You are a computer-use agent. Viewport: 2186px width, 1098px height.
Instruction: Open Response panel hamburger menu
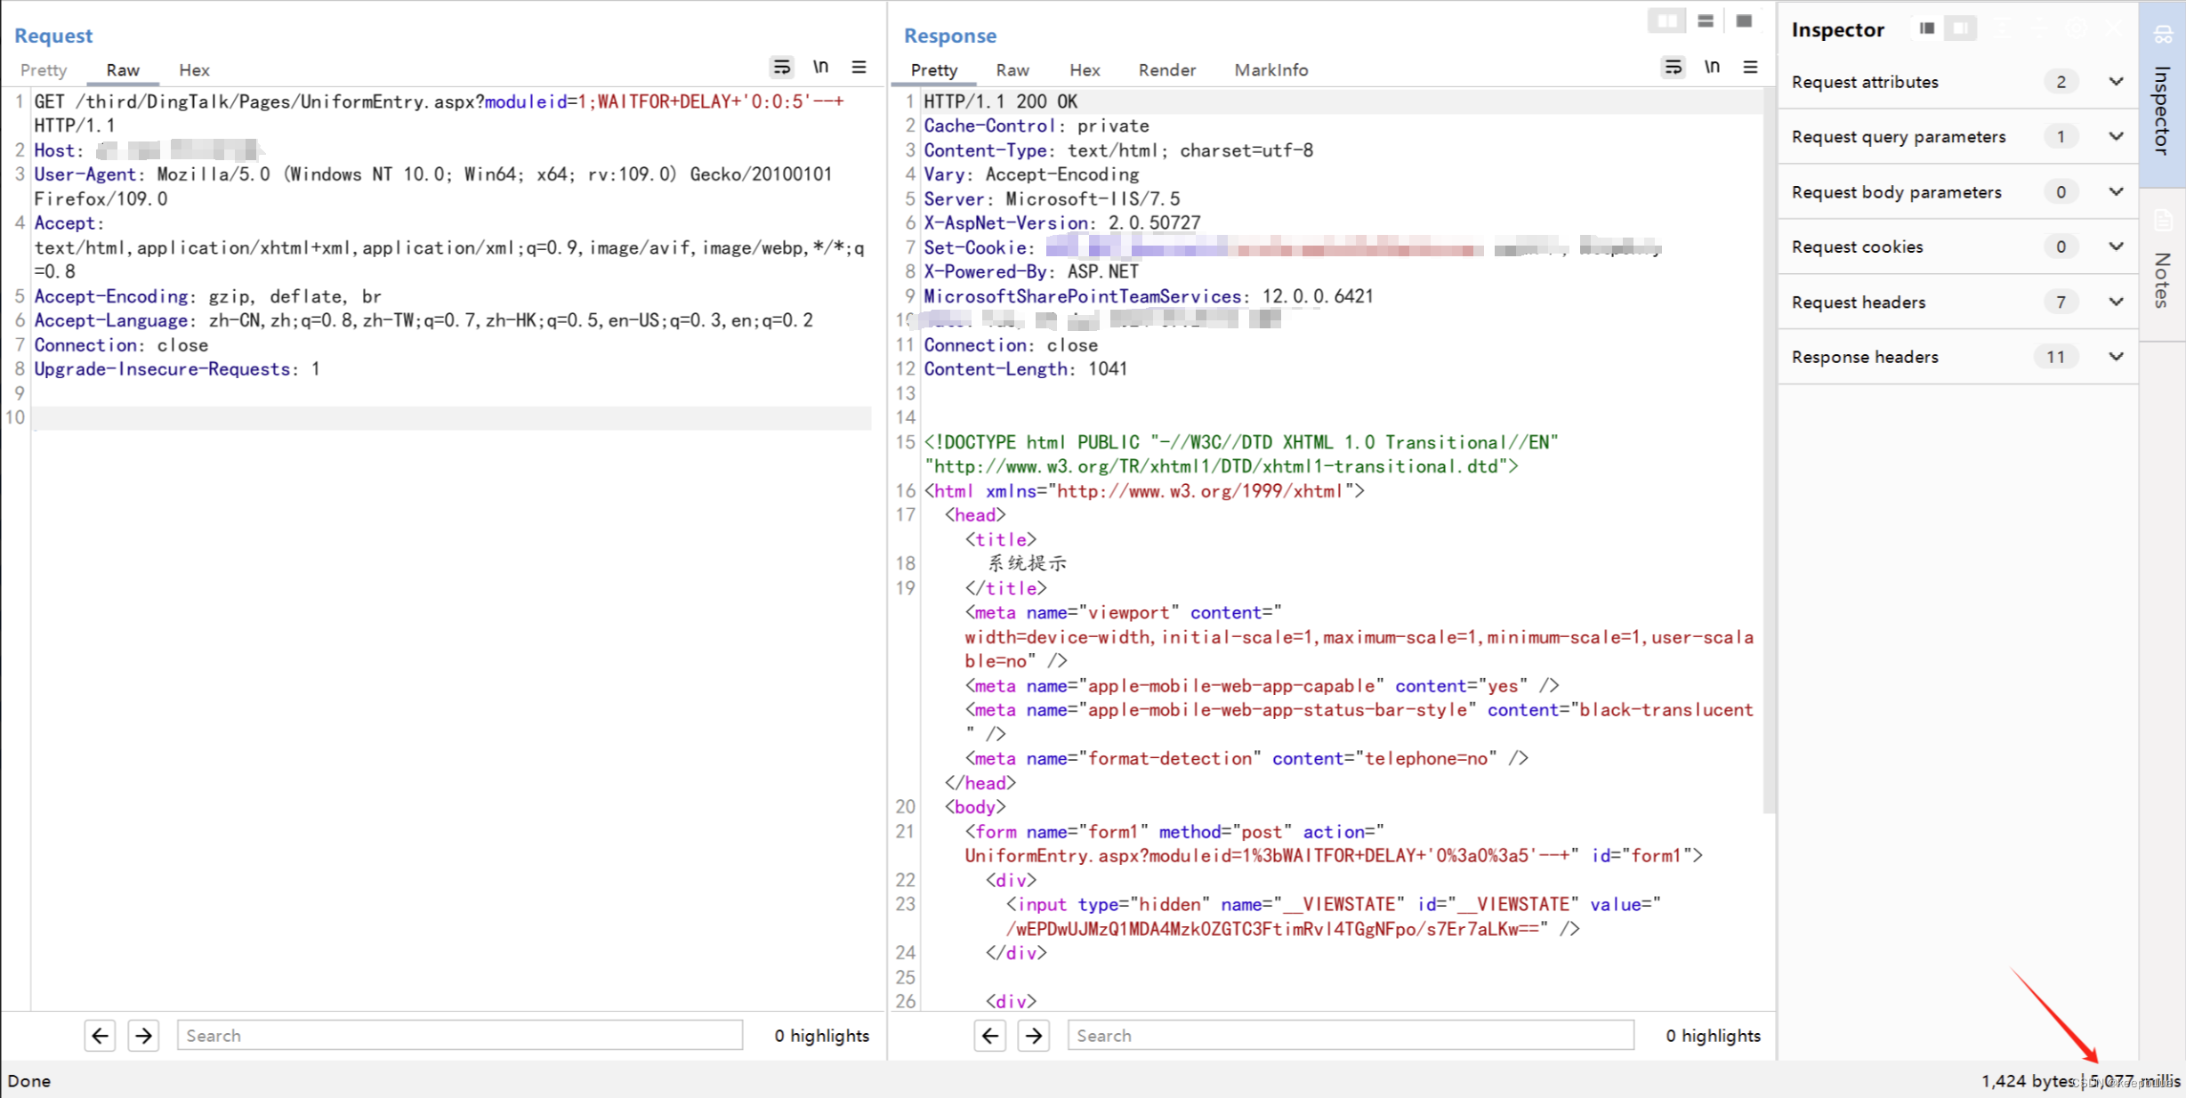pos(1750,68)
